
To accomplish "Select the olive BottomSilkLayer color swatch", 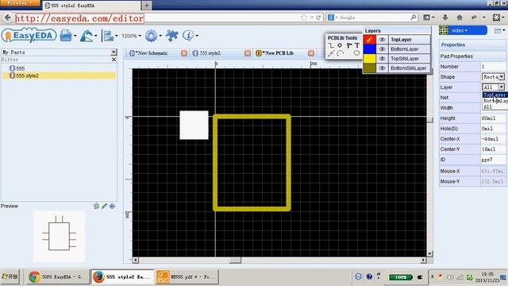I will (369, 68).
